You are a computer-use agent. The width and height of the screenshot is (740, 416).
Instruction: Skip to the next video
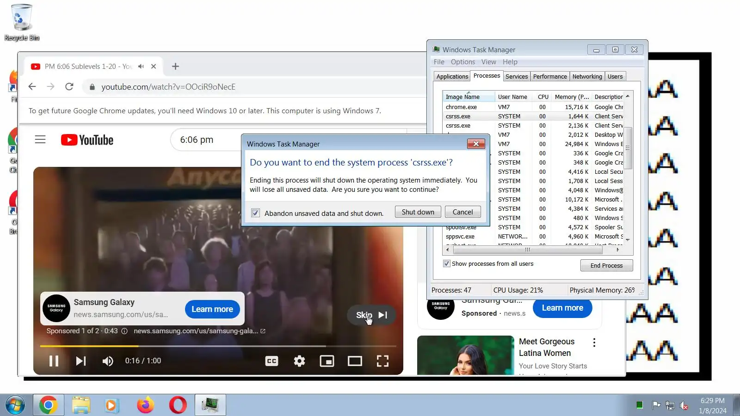click(81, 361)
